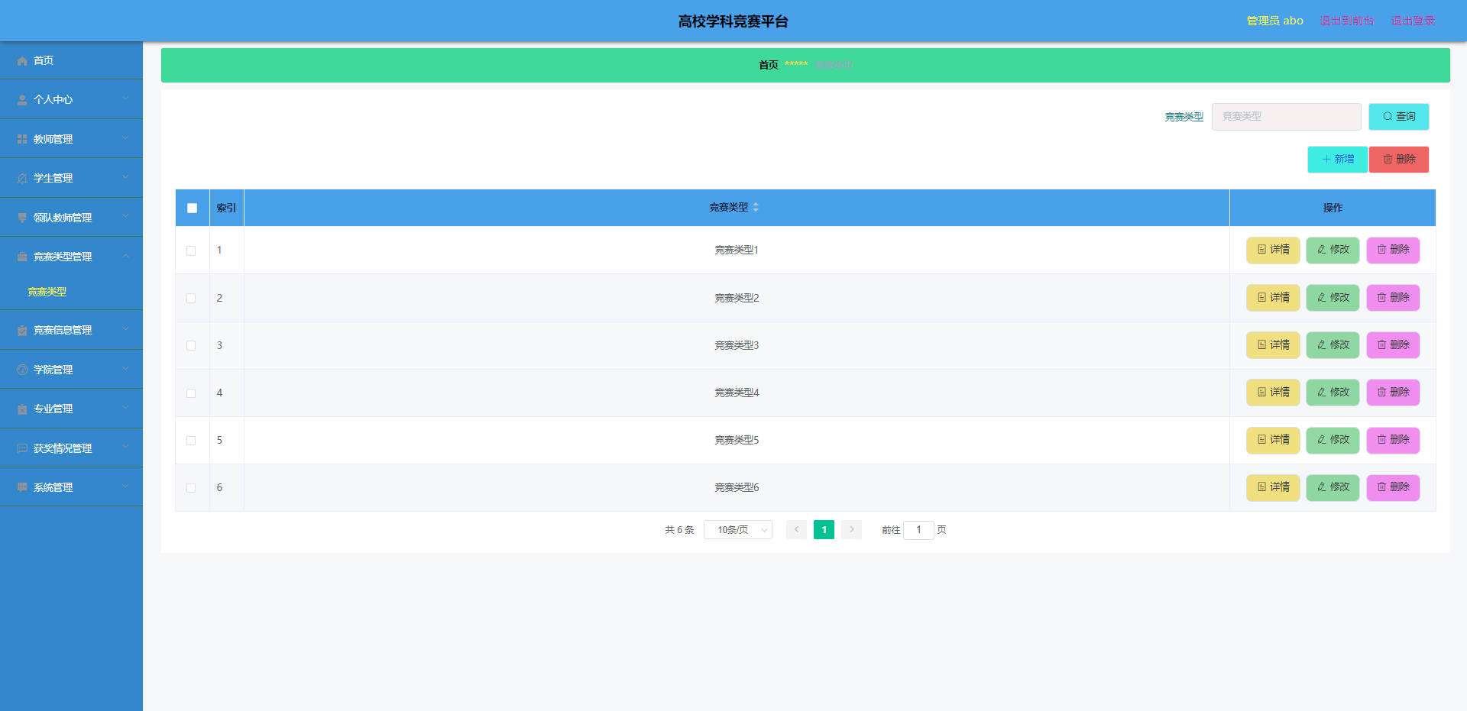Click the icon beside 学院管理
This screenshot has width=1467, height=711.
pos(22,370)
